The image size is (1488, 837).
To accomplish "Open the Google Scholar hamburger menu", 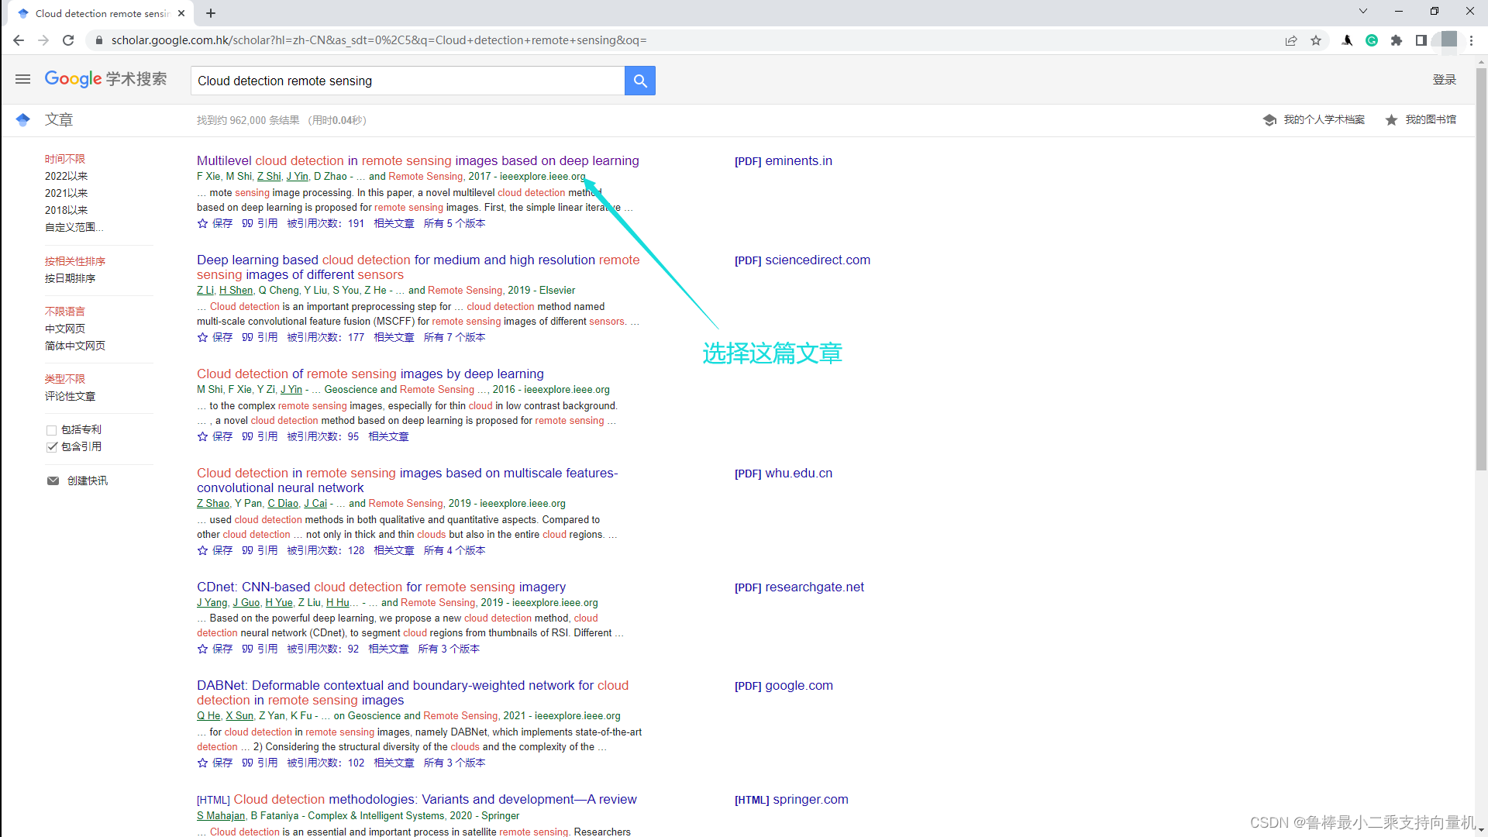I will (22, 79).
